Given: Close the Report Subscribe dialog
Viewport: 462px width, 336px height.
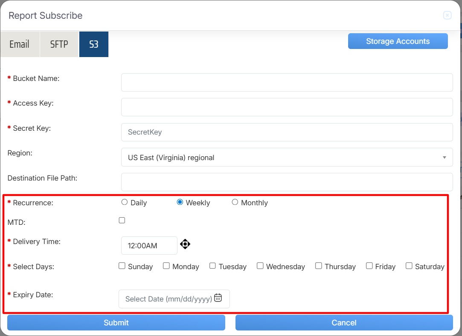Looking at the screenshot, I should point(447,16).
